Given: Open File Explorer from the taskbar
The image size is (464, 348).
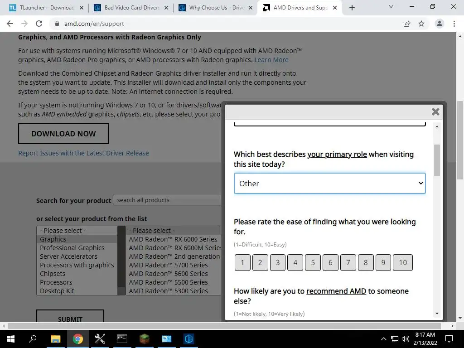Looking at the screenshot, I should 55,339.
